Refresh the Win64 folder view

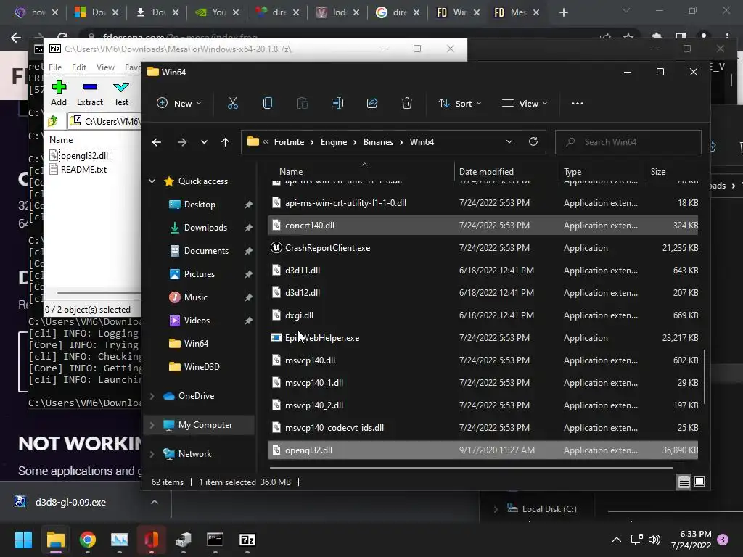pos(533,141)
